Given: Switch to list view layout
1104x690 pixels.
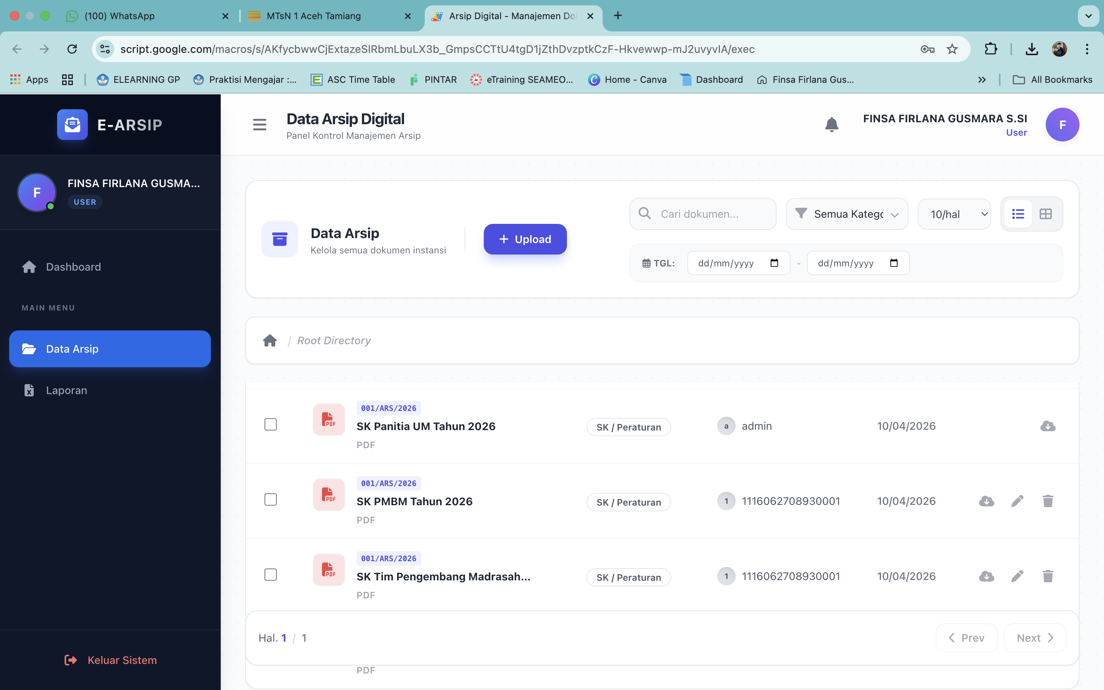Looking at the screenshot, I should point(1018,214).
